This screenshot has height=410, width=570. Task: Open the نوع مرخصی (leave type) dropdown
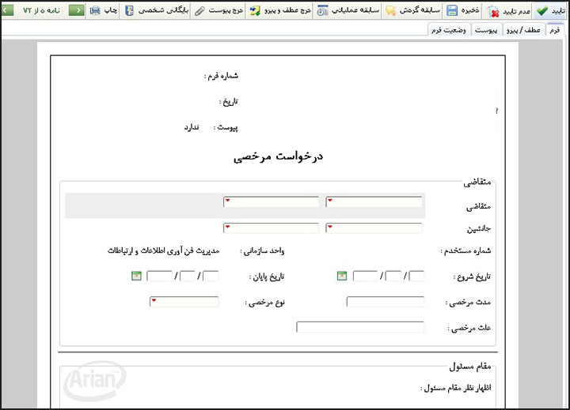tap(184, 302)
